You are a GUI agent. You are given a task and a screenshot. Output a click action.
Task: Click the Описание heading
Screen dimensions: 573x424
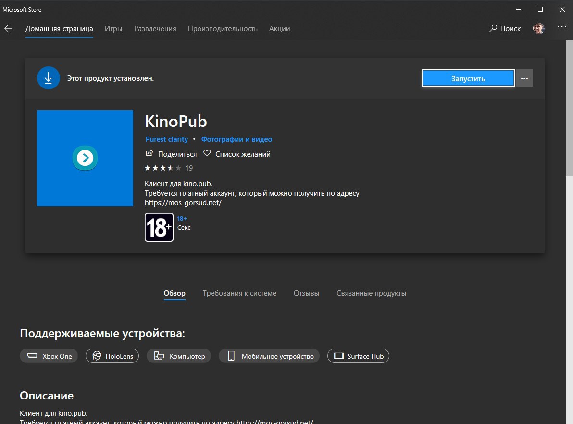click(x=47, y=396)
